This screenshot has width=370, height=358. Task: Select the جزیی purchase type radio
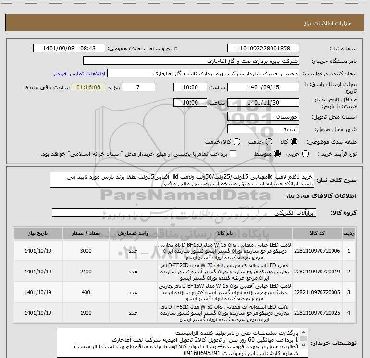[x=306, y=154]
